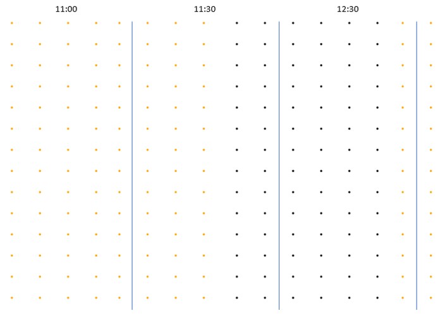Click the bottom-left orange dot in the grid
The height and width of the screenshot is (318, 447).
point(11,298)
